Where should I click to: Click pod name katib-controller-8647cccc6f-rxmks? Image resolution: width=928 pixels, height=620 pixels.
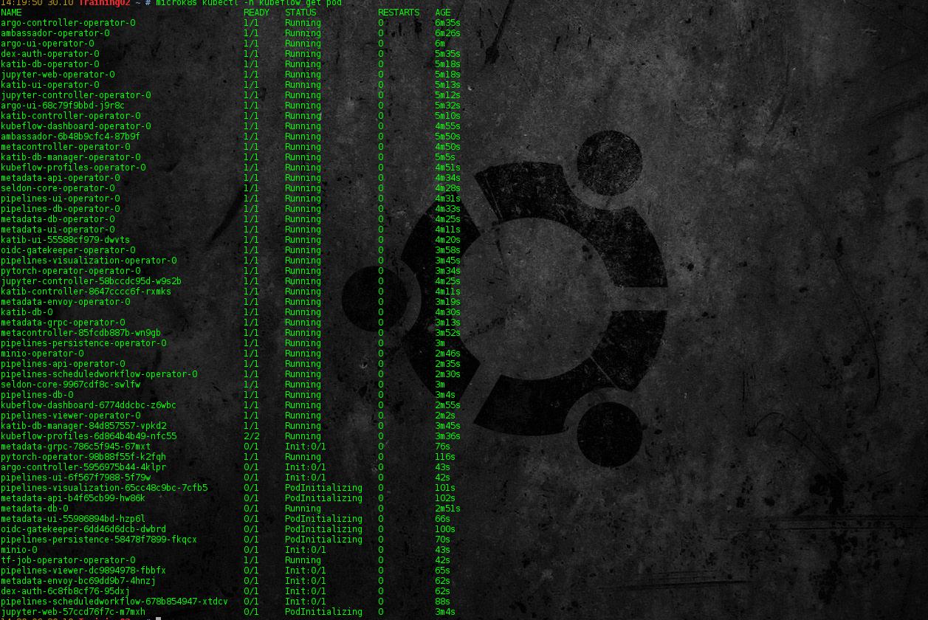(86, 292)
